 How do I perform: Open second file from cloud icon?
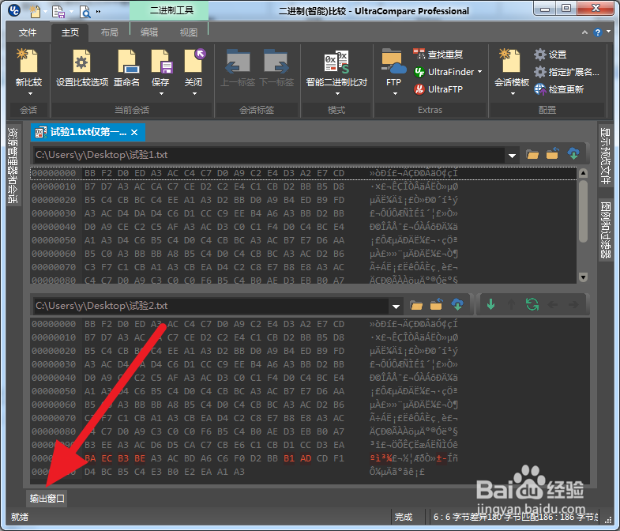point(457,305)
